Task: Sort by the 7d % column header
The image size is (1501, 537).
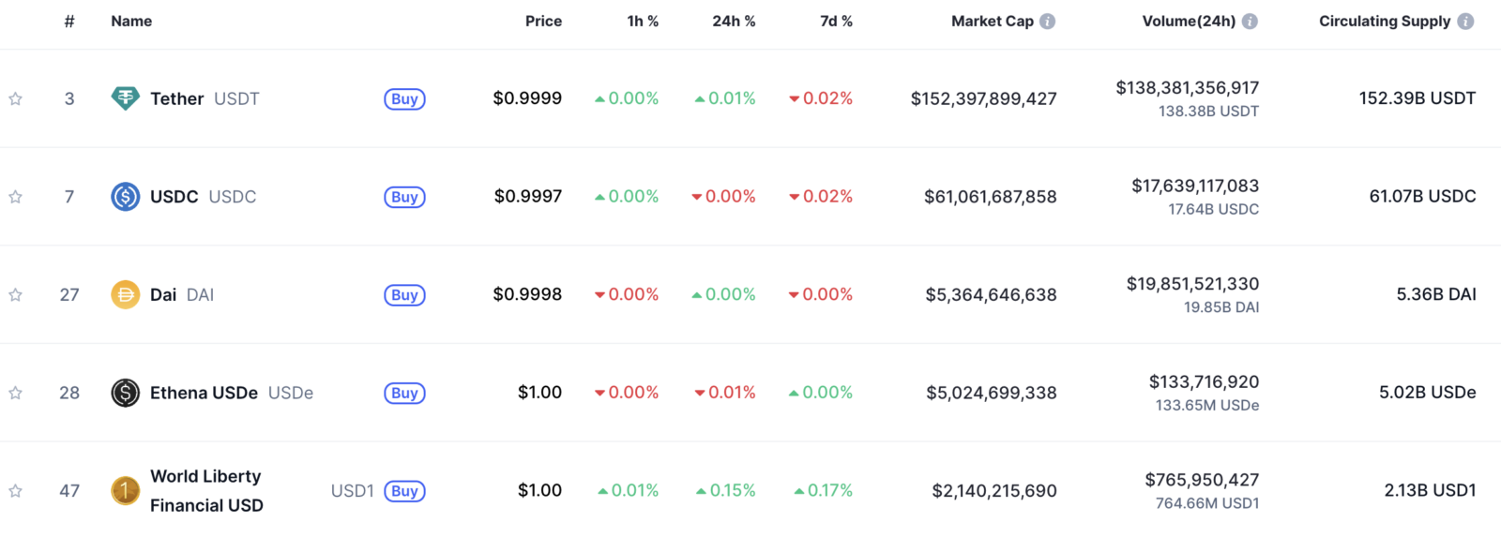Action: (836, 21)
